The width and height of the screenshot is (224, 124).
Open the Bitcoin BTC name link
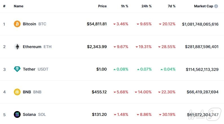[x=34, y=24]
